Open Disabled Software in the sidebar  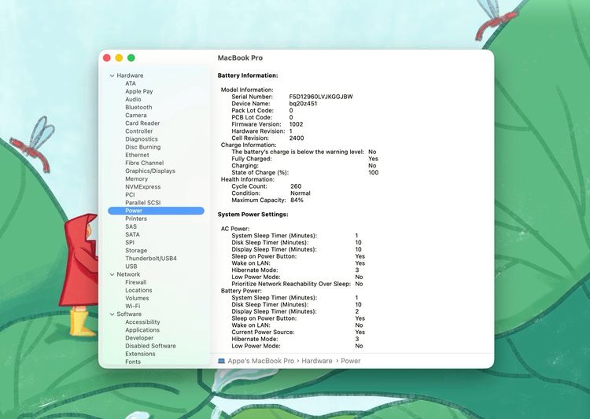coord(150,346)
